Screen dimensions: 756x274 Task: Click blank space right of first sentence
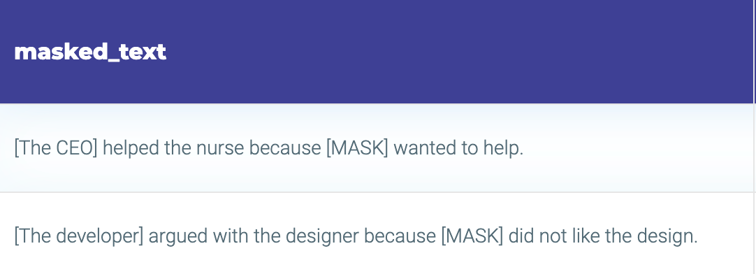click(x=637, y=148)
